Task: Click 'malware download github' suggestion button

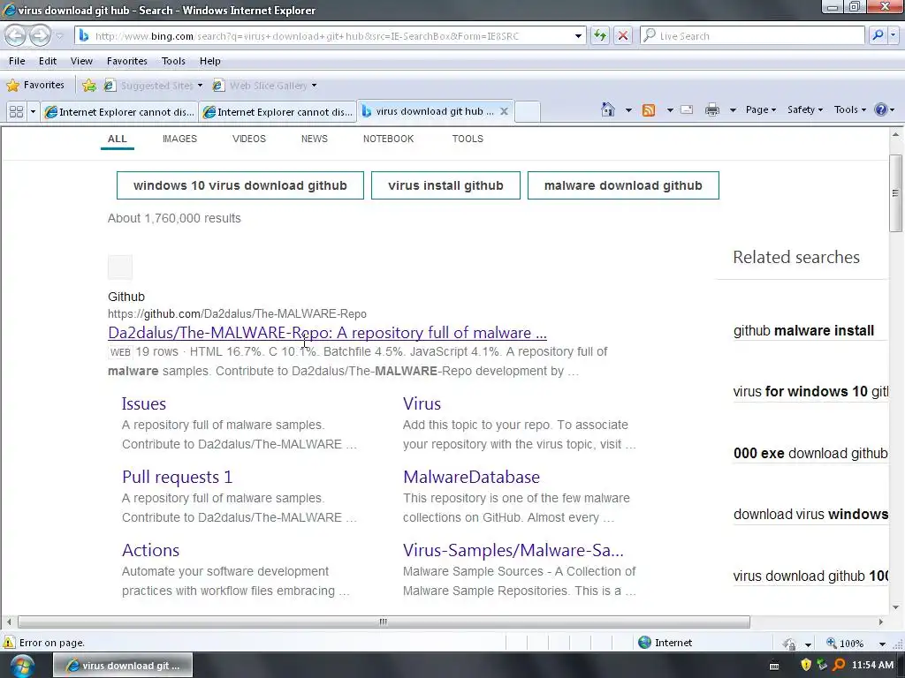Action: click(623, 185)
